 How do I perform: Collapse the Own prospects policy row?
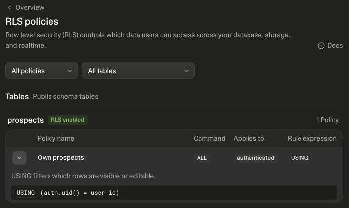coord(19,158)
